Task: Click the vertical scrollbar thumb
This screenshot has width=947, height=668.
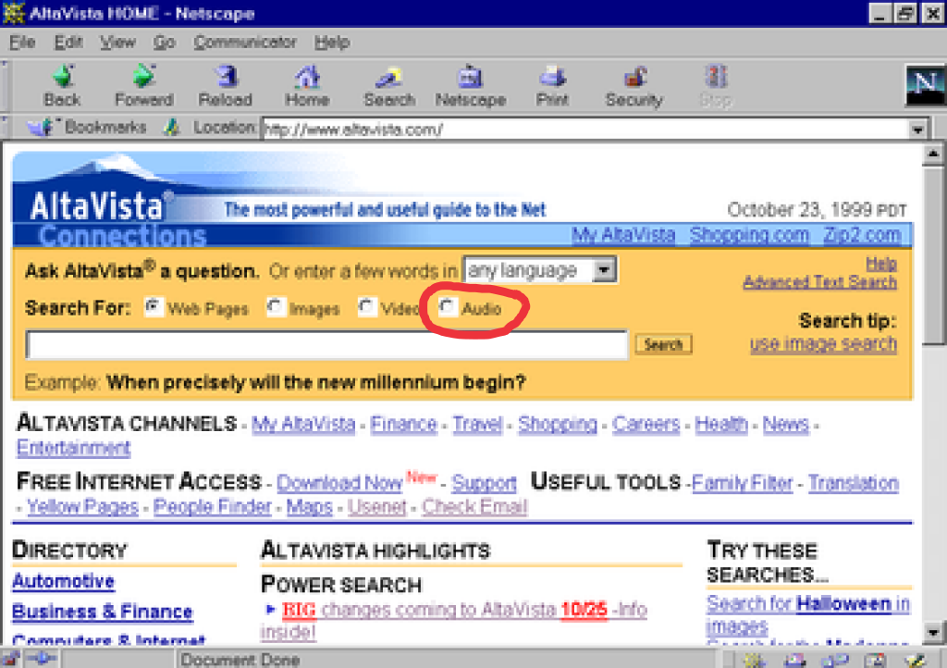Action: (x=933, y=255)
